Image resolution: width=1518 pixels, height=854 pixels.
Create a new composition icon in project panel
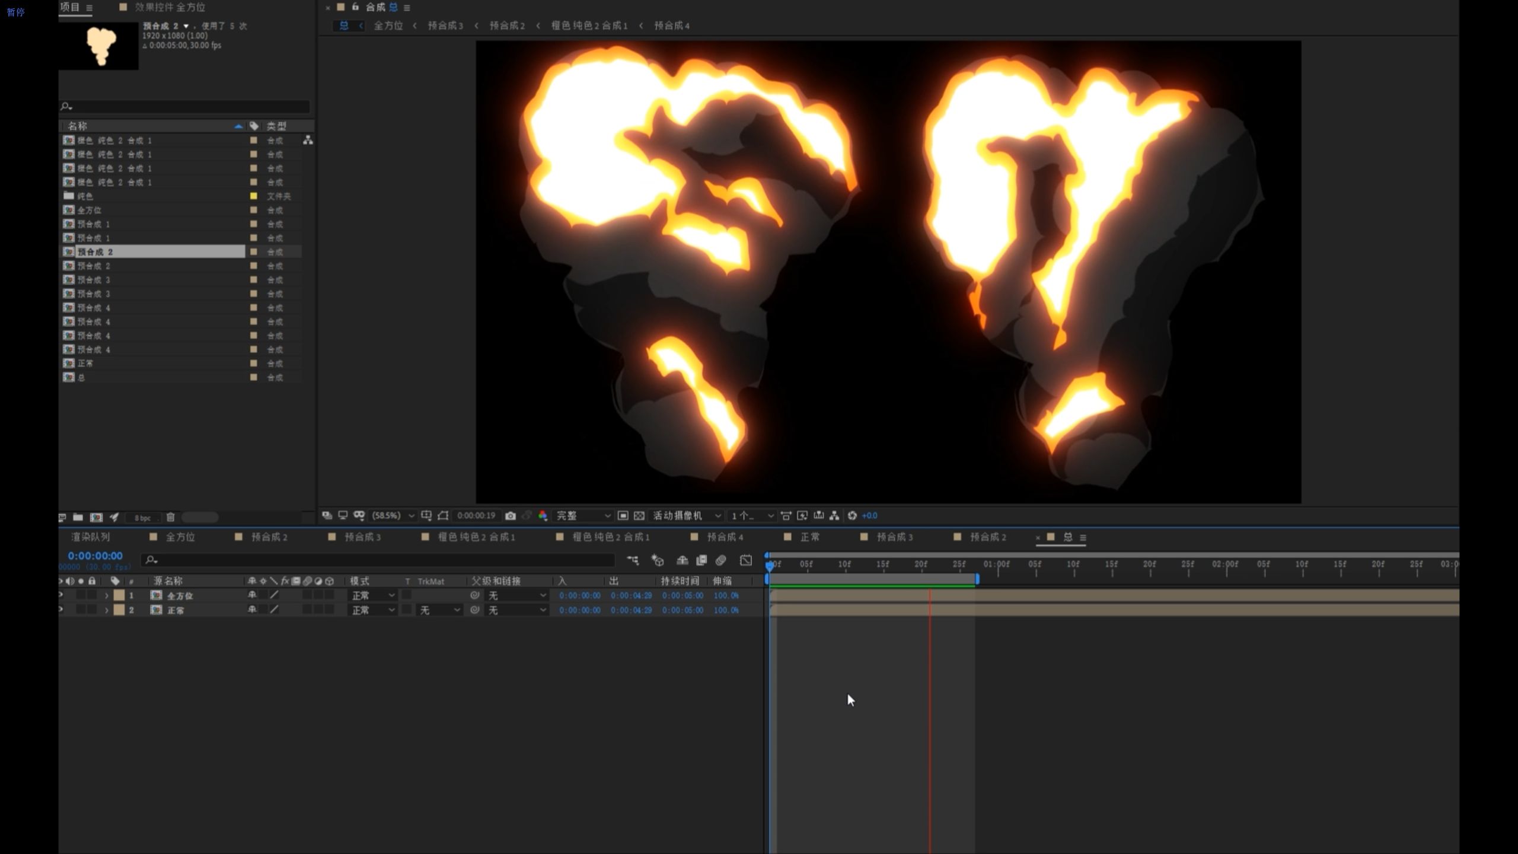(x=96, y=517)
